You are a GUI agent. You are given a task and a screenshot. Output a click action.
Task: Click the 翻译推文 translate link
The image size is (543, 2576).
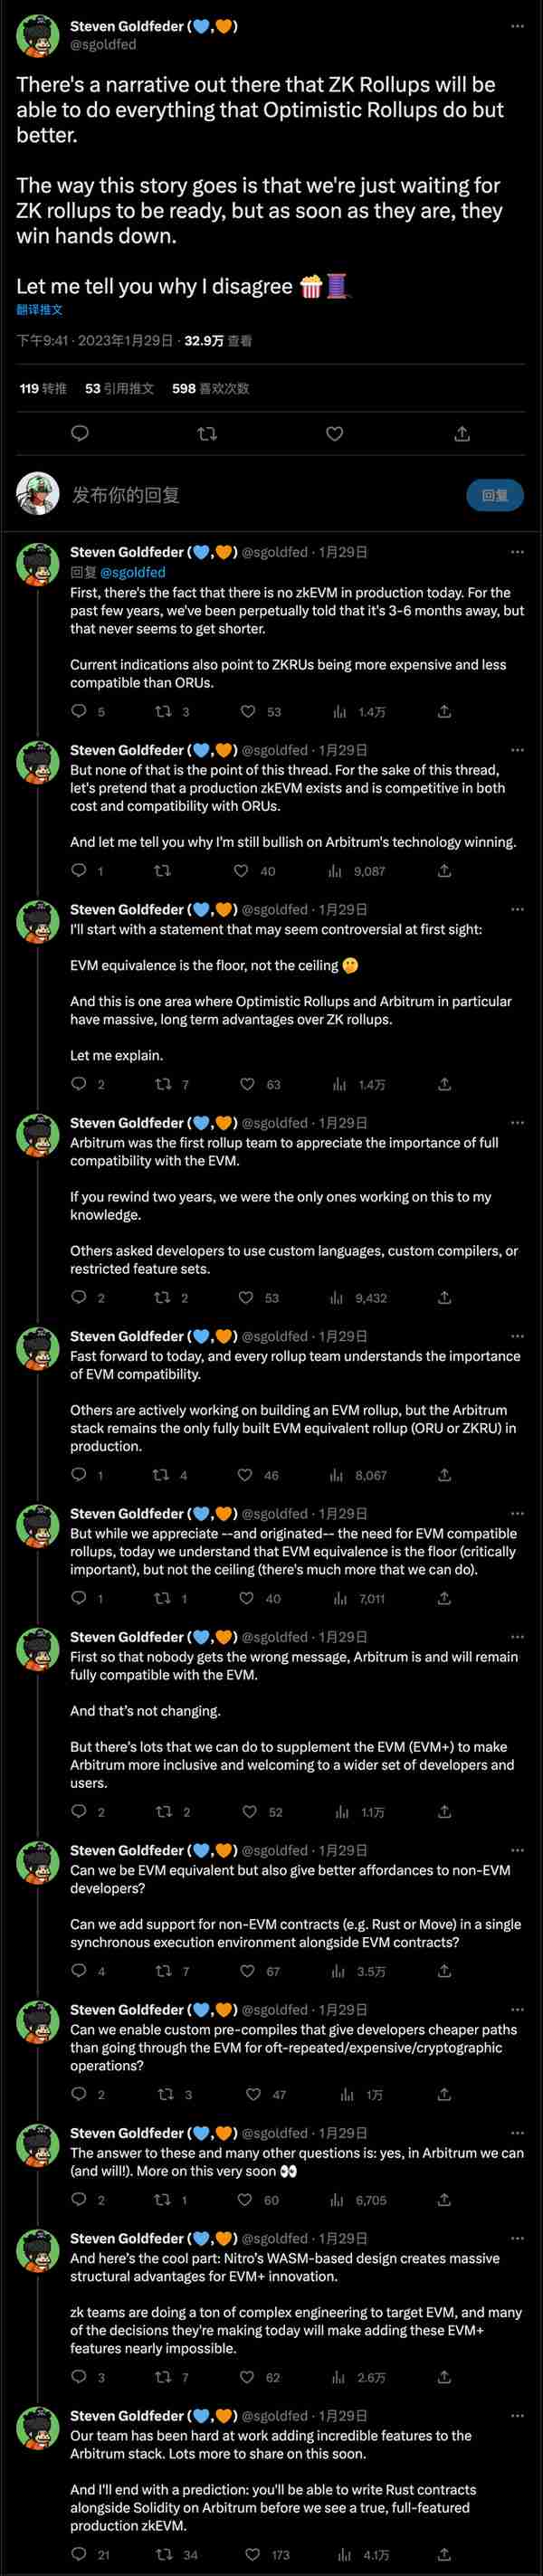click(39, 309)
